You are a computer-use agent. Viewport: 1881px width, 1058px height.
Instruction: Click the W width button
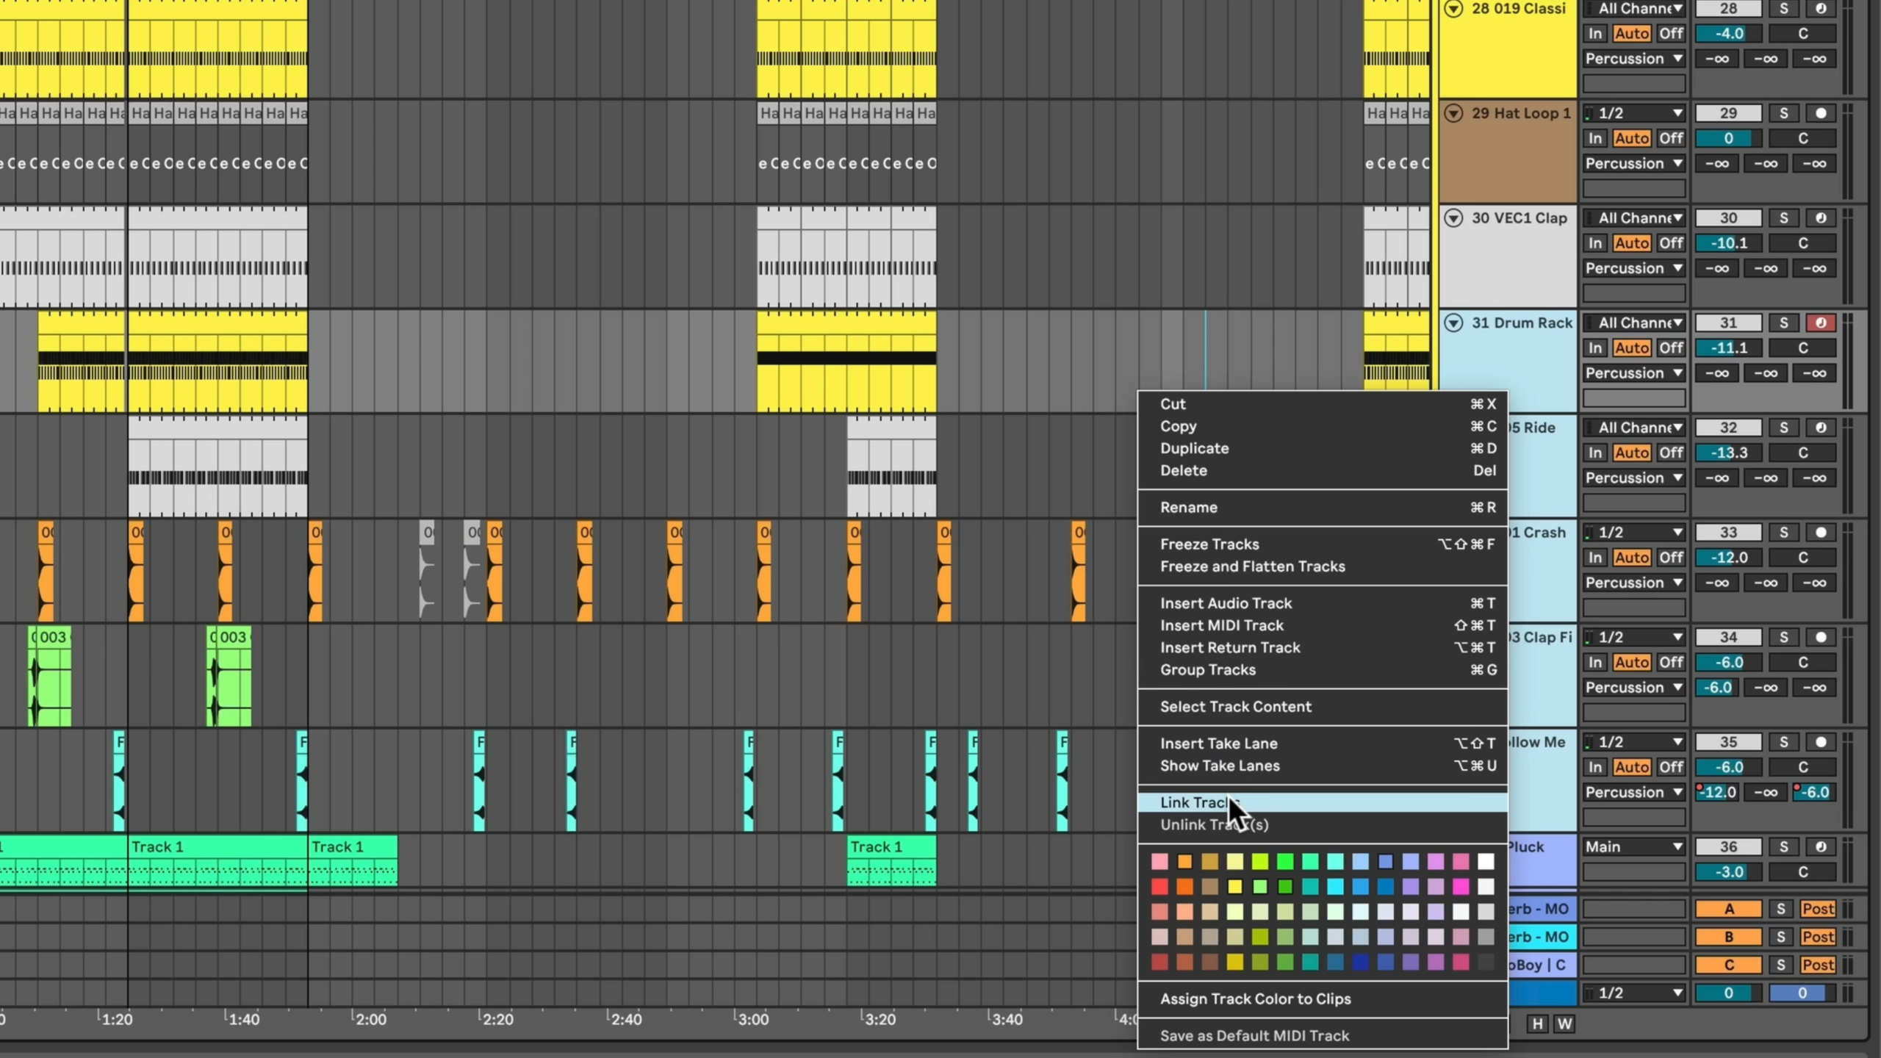[1564, 1023]
